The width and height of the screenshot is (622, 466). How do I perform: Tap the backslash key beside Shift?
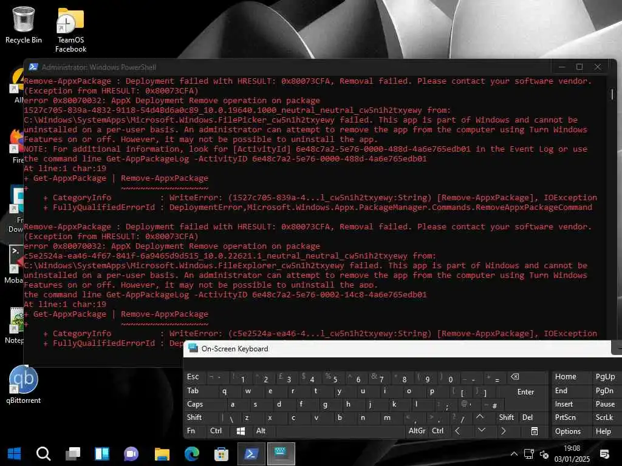point(230,417)
